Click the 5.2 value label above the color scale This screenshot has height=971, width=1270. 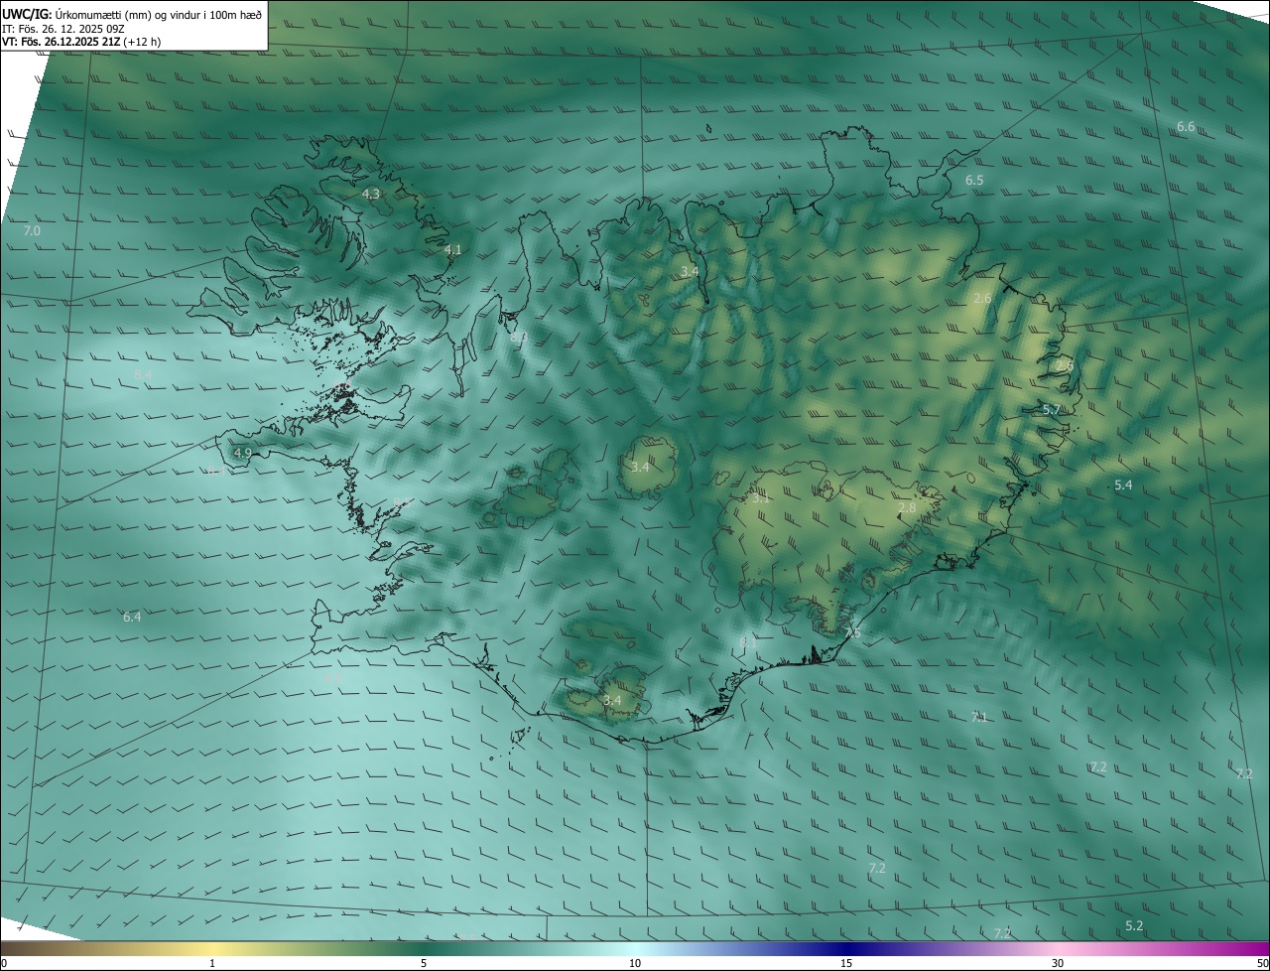click(1135, 925)
